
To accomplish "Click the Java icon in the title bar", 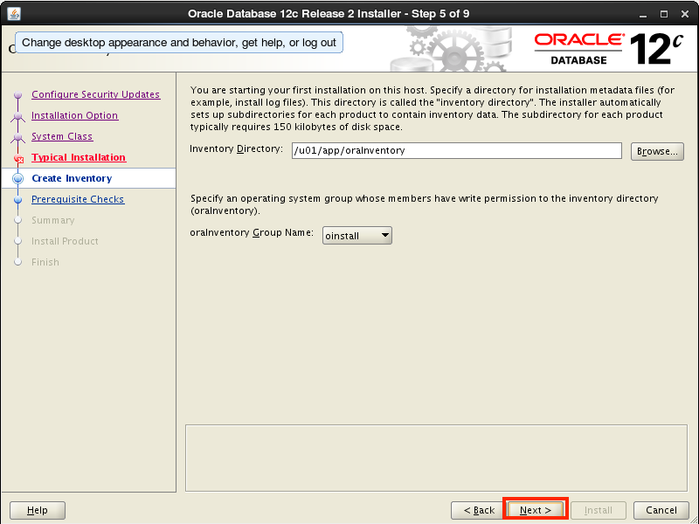I will tap(14, 14).
